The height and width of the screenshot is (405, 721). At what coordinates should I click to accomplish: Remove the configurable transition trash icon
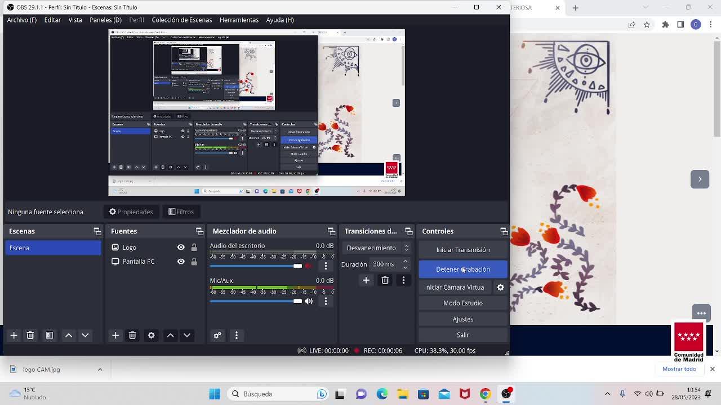385,280
